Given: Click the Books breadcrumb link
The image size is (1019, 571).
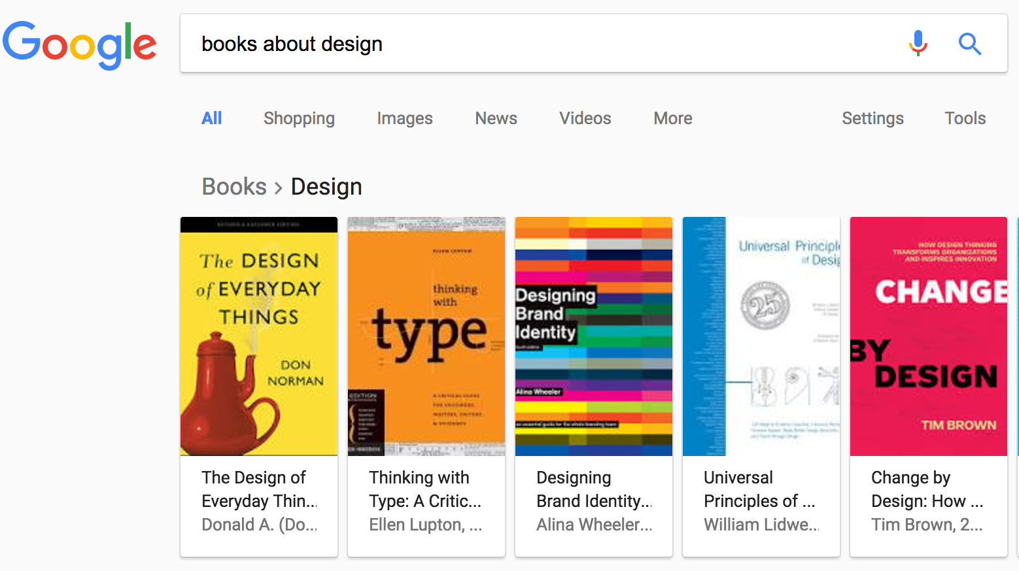Looking at the screenshot, I should point(234,187).
